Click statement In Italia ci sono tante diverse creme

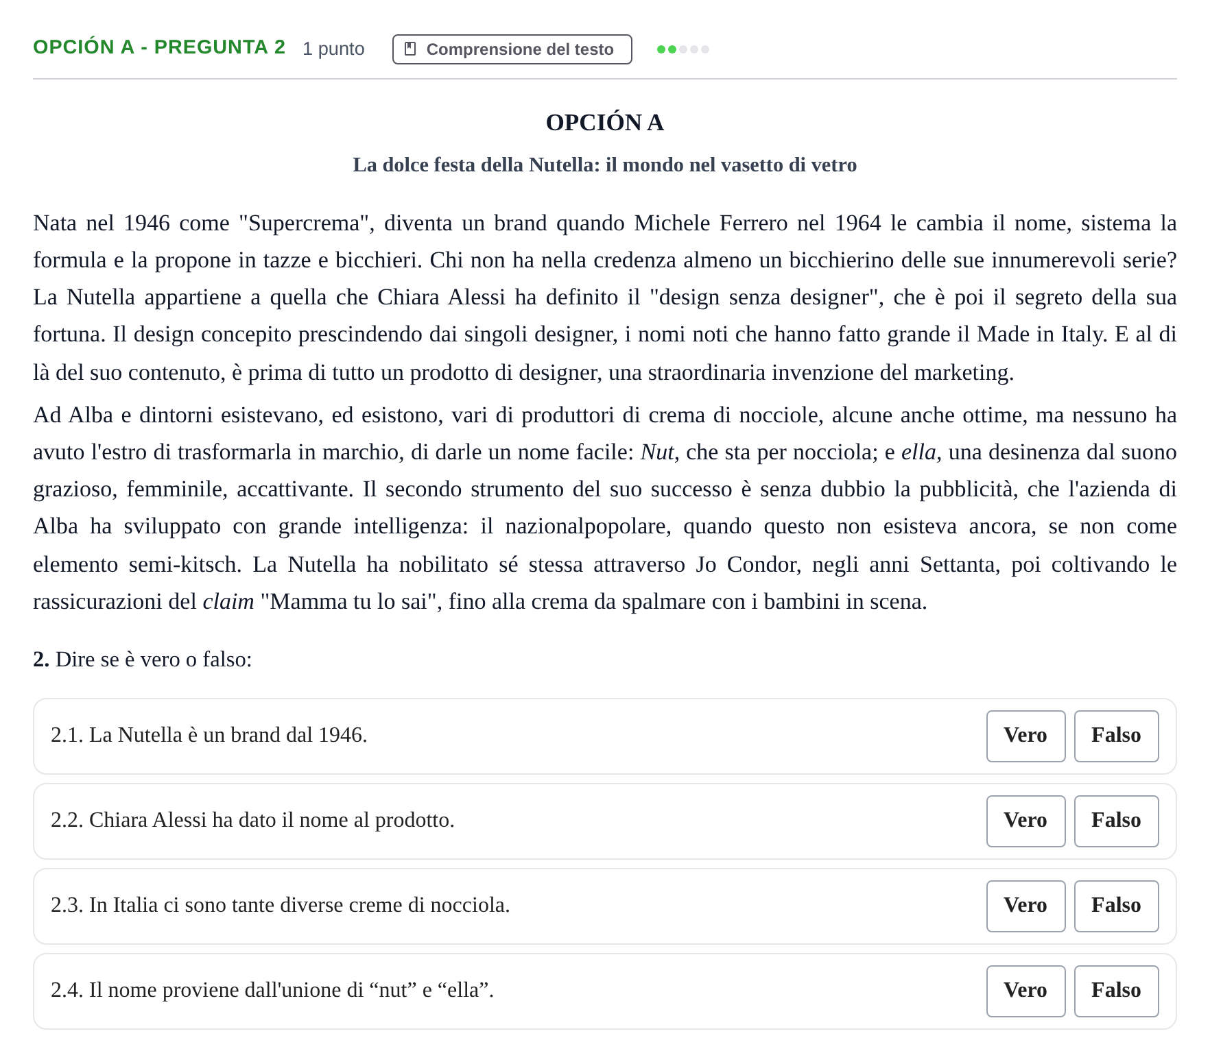pos(281,905)
